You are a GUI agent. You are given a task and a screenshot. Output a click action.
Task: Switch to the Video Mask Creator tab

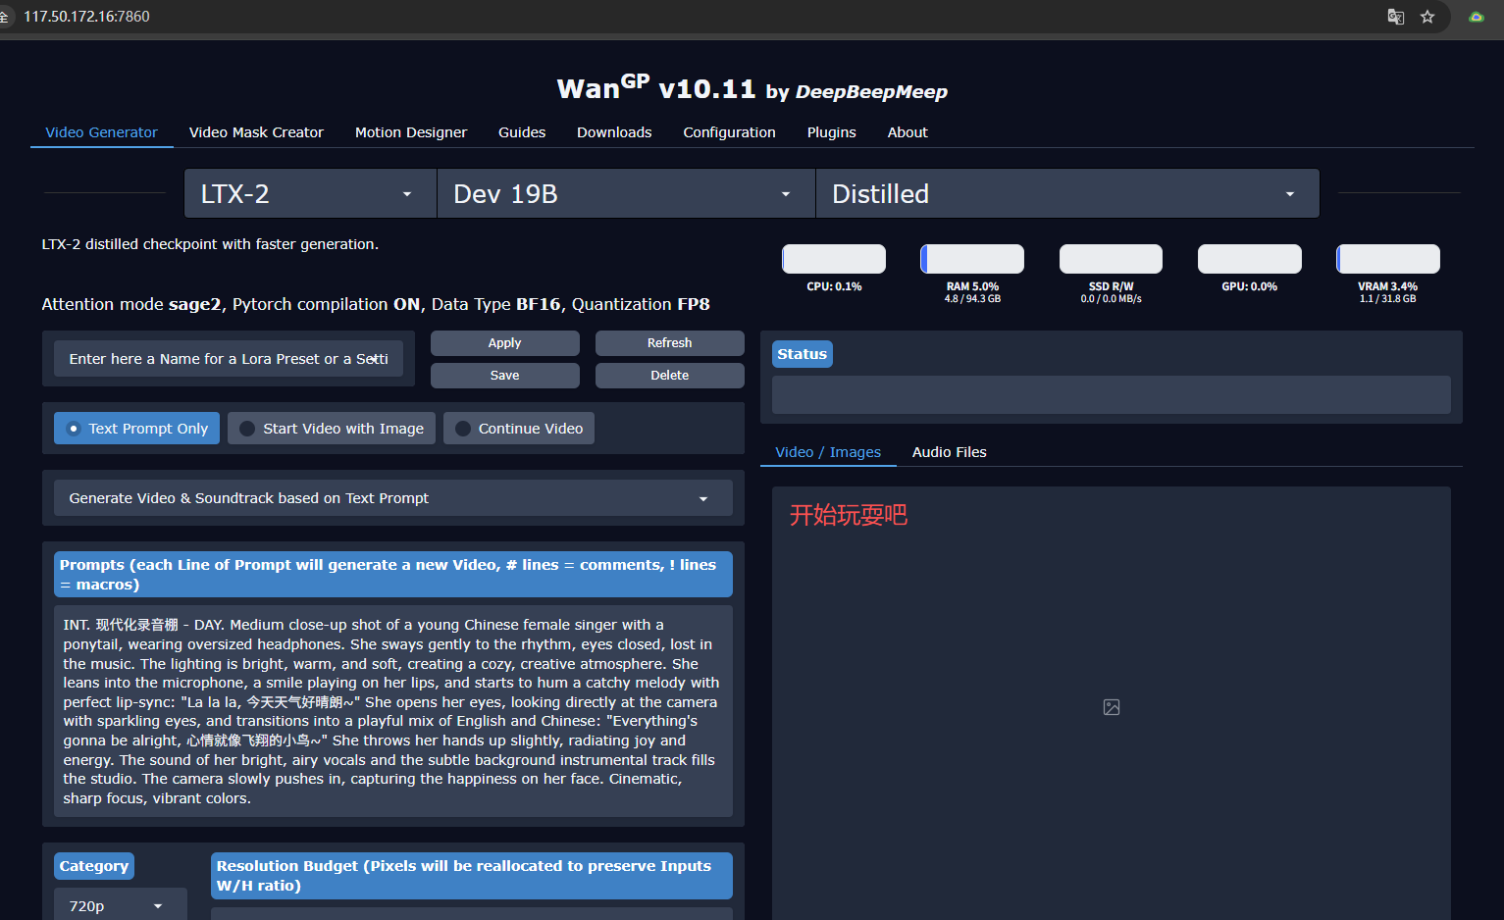pos(256,132)
